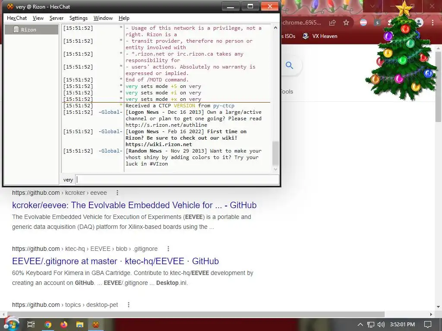Click the '#VIzon' channel name in chat
This screenshot has height=331, width=442.
(x=159, y=164)
